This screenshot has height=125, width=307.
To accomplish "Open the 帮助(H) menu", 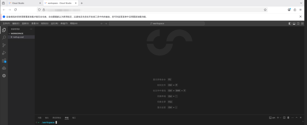I will coord(74,23).
